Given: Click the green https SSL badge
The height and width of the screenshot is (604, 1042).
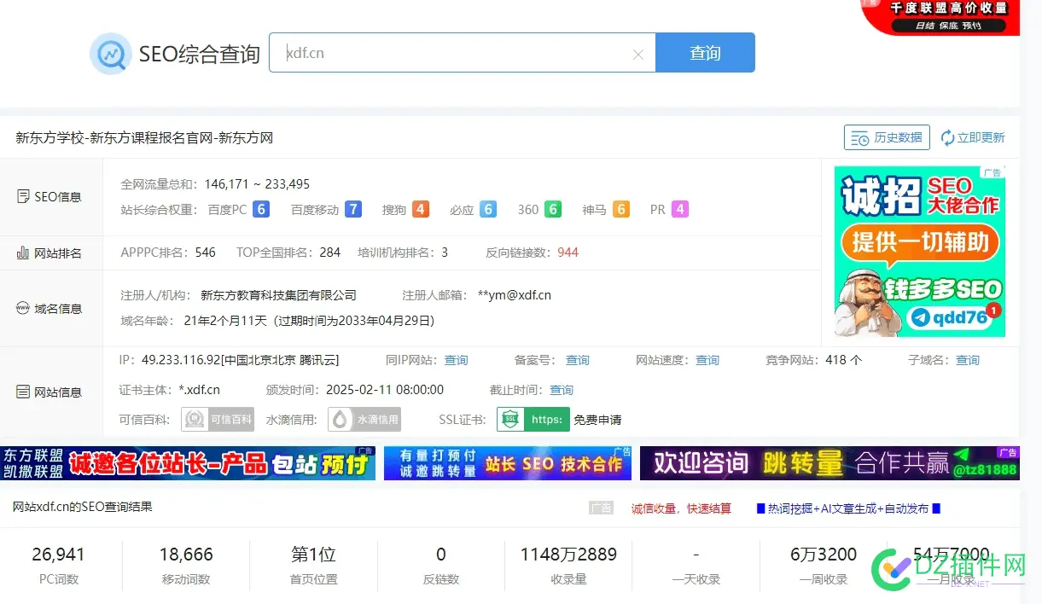Looking at the screenshot, I should click(533, 419).
